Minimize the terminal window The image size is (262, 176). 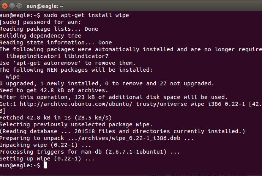[12, 6]
